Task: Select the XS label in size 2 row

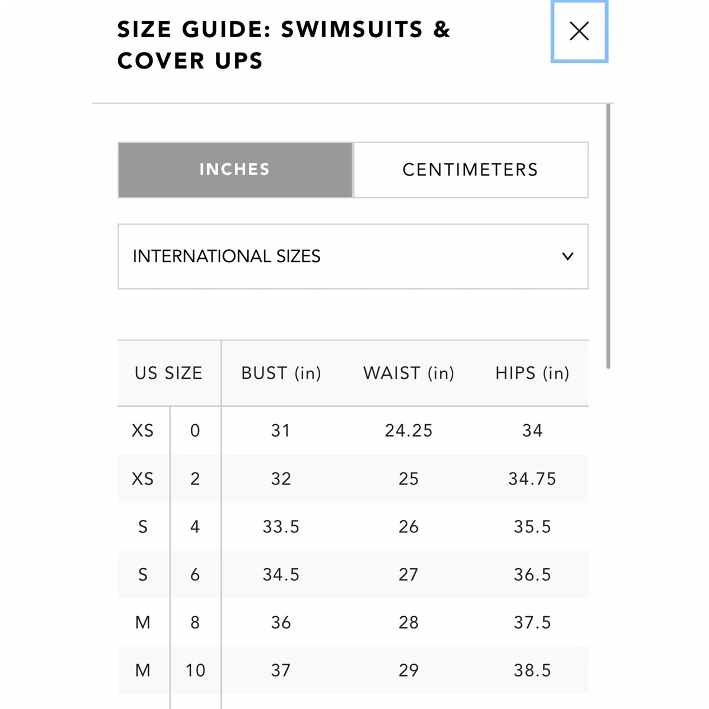Action: 142,479
